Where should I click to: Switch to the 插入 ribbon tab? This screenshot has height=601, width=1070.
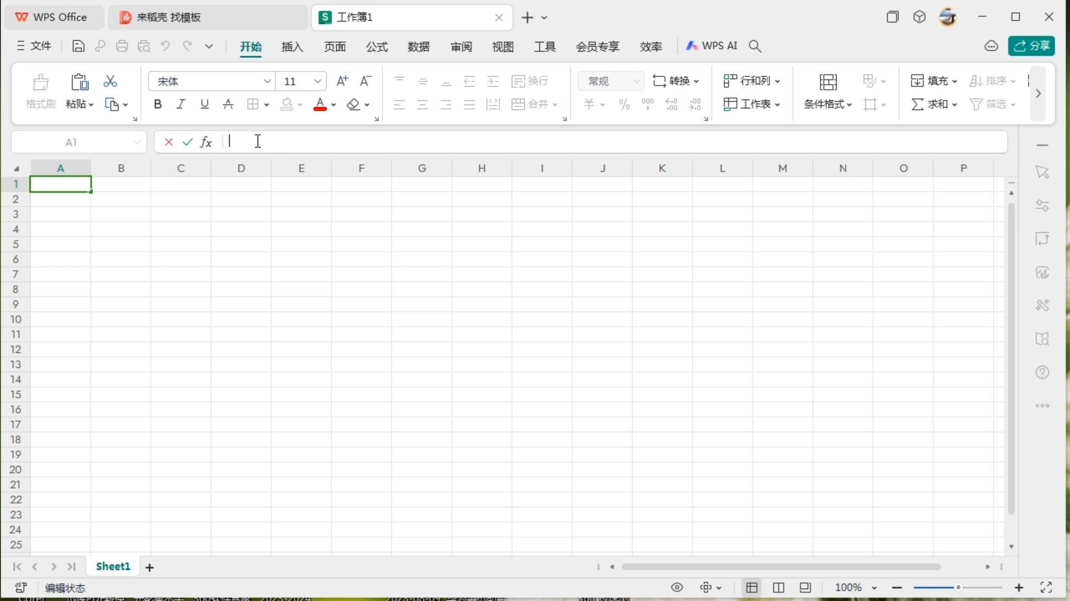click(292, 47)
